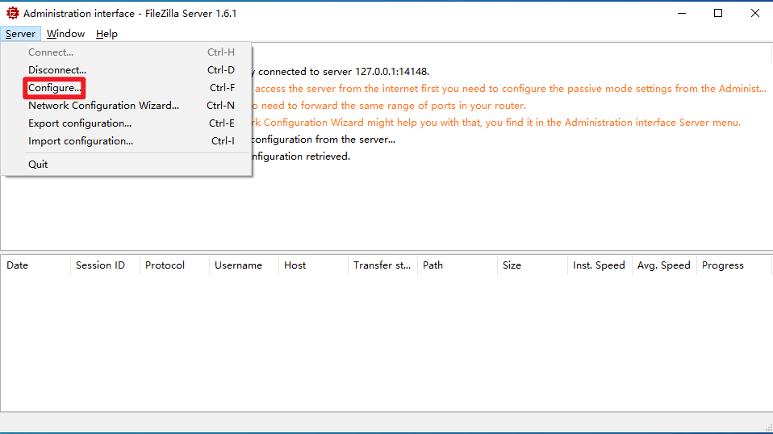Click the FileZilla Server title bar icon
Viewport: 773px width, 434px height.
[12, 13]
